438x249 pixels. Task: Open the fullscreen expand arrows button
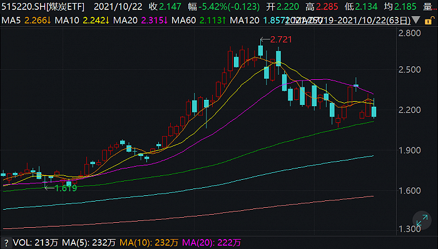tap(422, 220)
